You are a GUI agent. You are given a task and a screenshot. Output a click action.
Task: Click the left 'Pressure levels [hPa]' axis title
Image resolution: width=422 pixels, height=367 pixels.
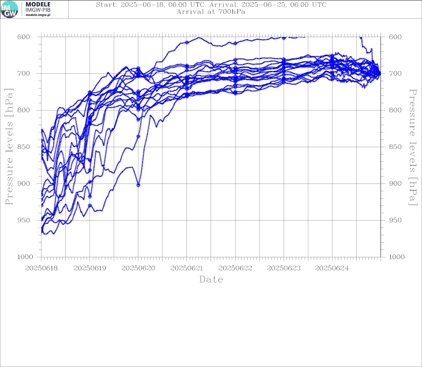(x=9, y=147)
